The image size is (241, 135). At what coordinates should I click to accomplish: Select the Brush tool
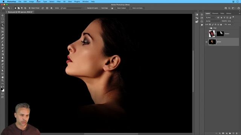[3, 42]
